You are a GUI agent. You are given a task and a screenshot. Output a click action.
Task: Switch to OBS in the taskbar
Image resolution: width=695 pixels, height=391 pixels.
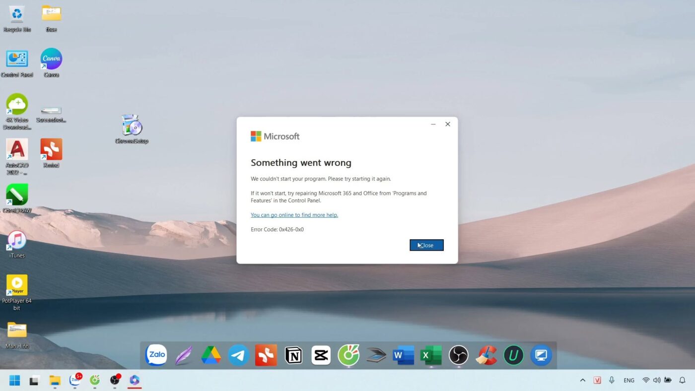pos(115,380)
